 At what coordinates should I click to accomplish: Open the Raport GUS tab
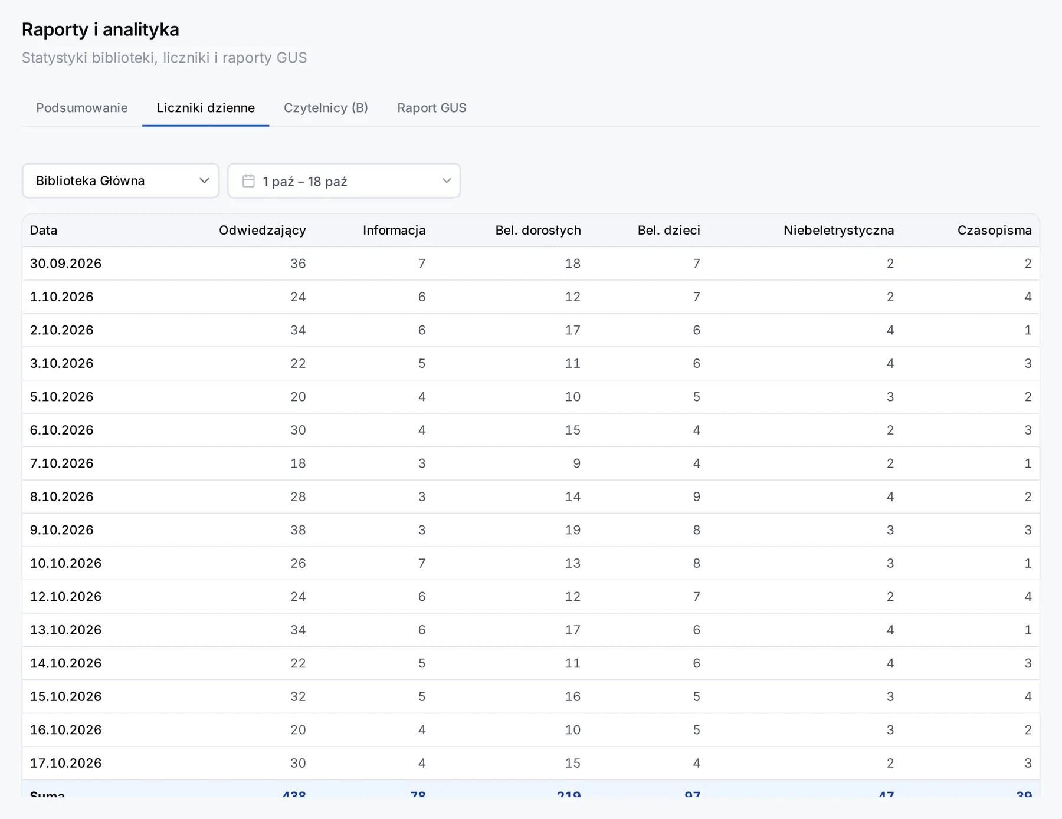click(x=431, y=108)
